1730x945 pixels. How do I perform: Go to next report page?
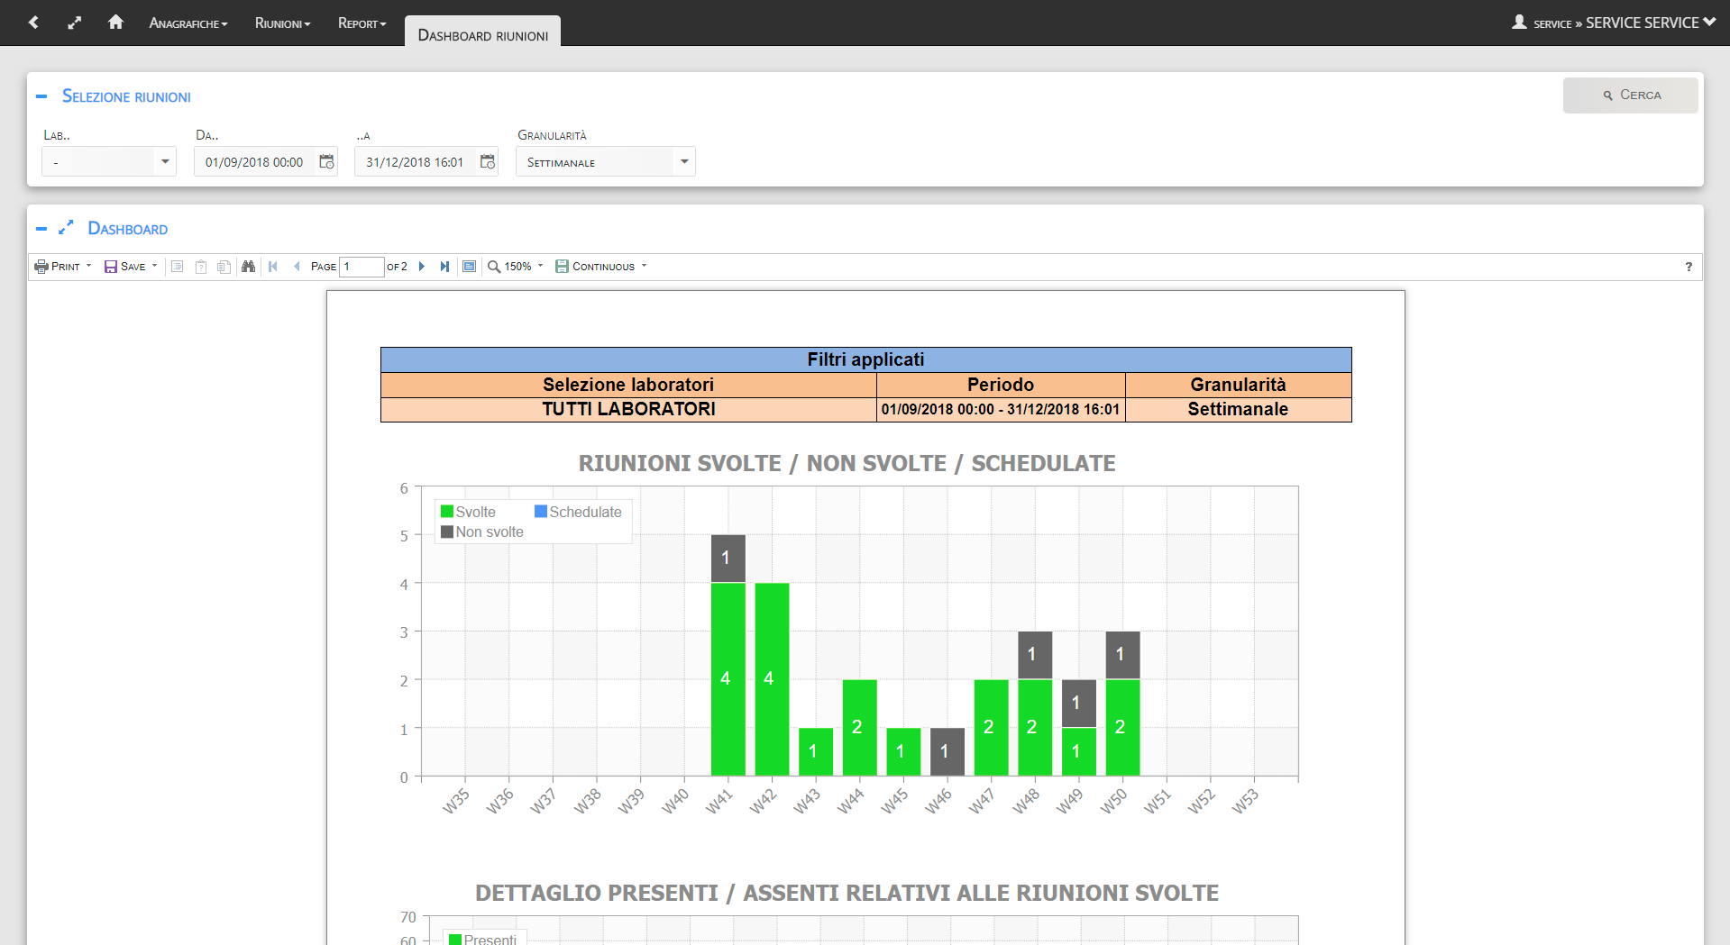point(421,267)
